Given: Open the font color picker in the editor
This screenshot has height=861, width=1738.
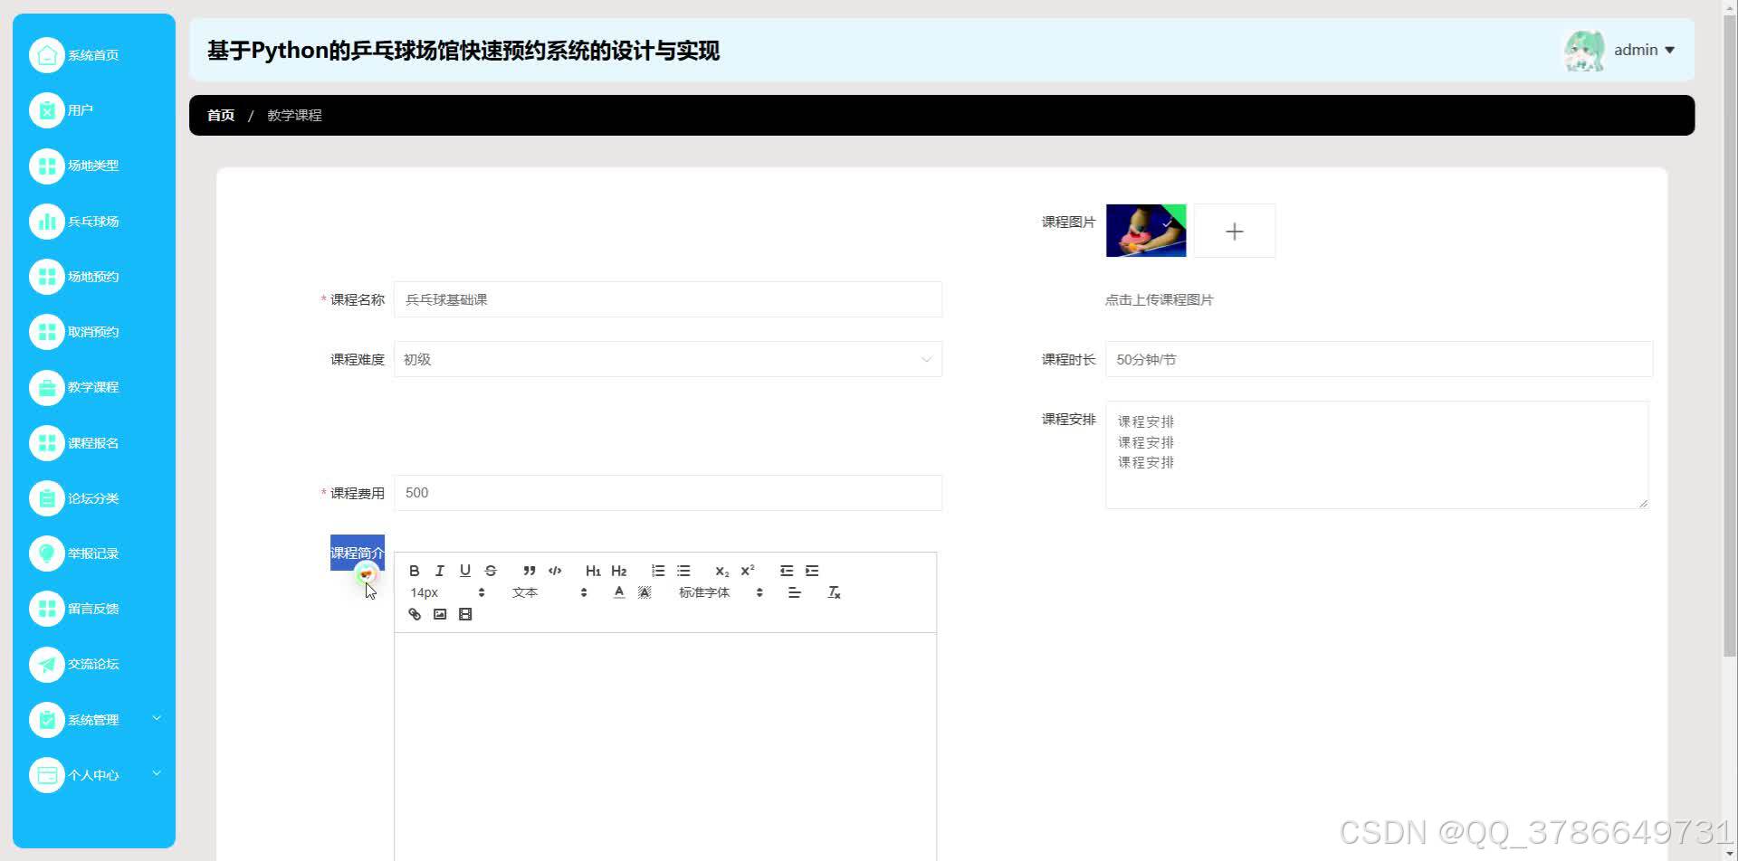Looking at the screenshot, I should click(x=619, y=592).
